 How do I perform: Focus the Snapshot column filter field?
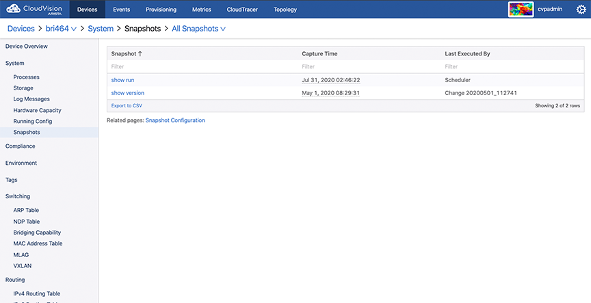(202, 67)
